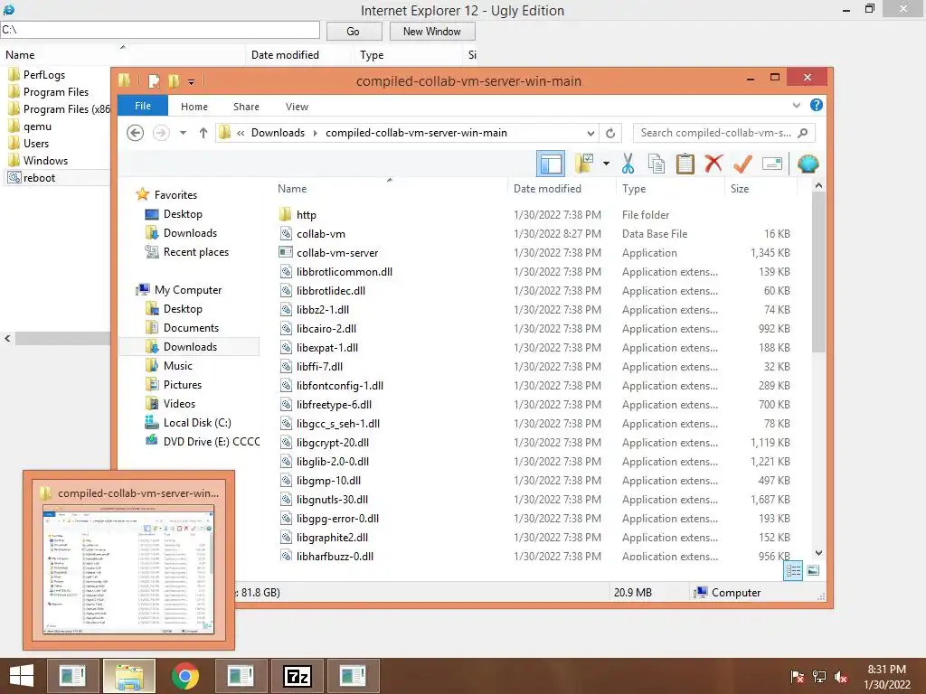Screen dimensions: 926x694
Task: Select libgnutls-30.dll file
Action: (x=332, y=499)
